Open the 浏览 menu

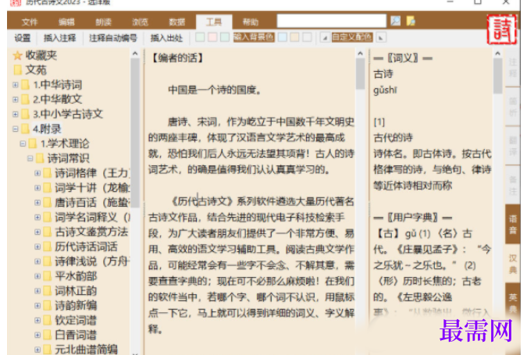click(x=141, y=22)
